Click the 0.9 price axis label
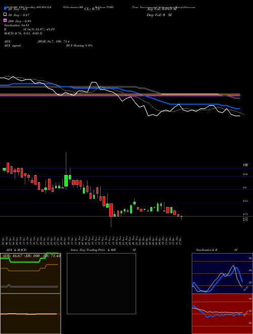253x334 pixels. pos(245,188)
